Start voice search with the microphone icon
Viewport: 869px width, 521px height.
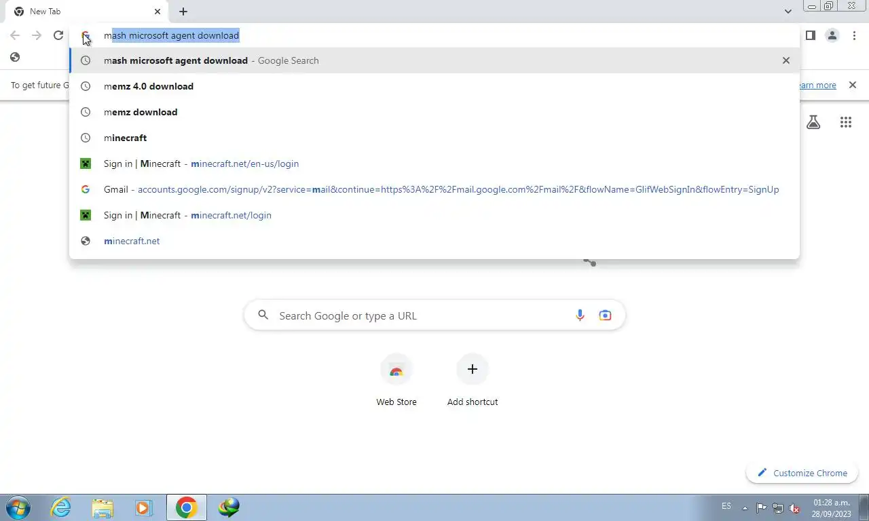(580, 315)
